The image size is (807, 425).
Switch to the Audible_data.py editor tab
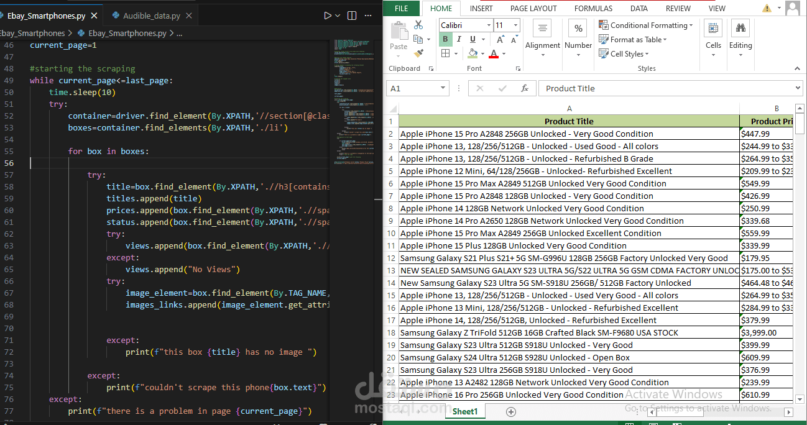coord(151,16)
